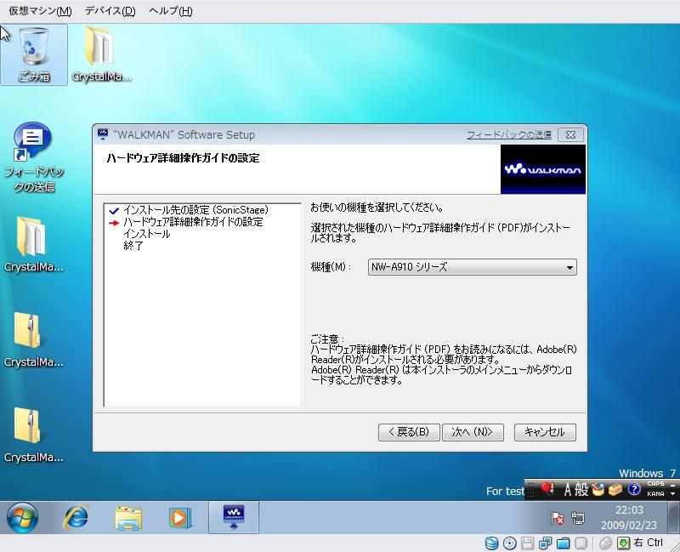This screenshot has width=680, height=552.
Task: Click the VM keyboard capture green arrow icon
Action: click(623, 543)
